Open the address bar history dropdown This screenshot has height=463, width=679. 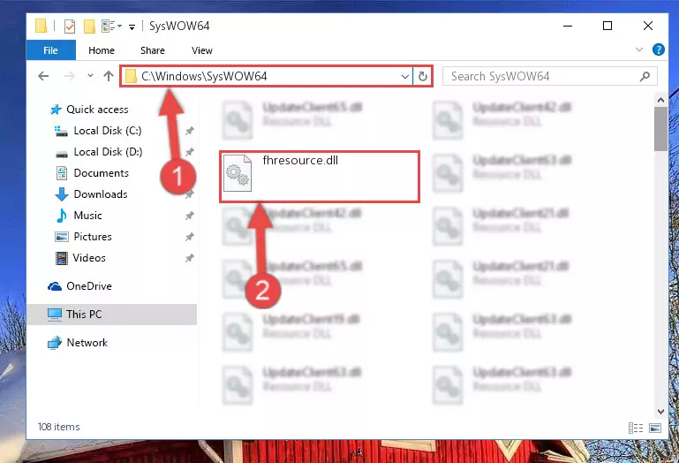(x=405, y=77)
